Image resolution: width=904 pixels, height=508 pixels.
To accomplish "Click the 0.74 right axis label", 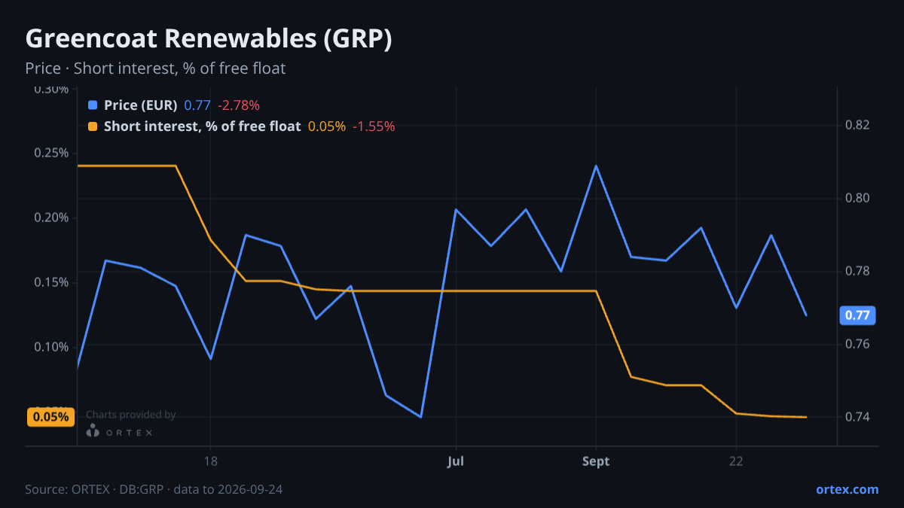I will pyautogui.click(x=858, y=417).
